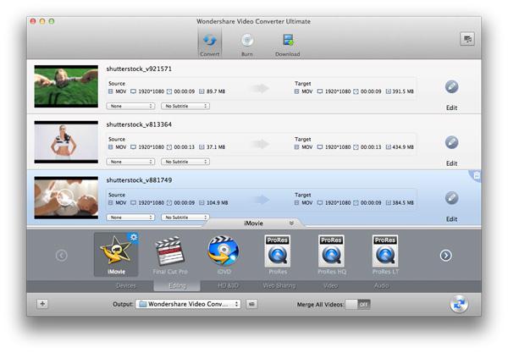
Task: Switch to the Editing tab
Action: tap(177, 286)
